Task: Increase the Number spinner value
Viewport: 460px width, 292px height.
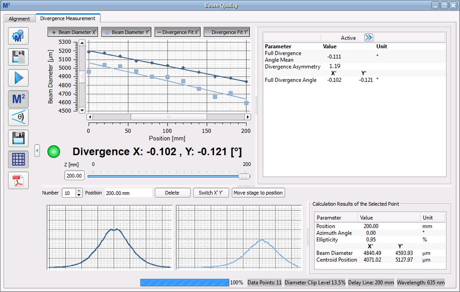Action: coord(79,191)
